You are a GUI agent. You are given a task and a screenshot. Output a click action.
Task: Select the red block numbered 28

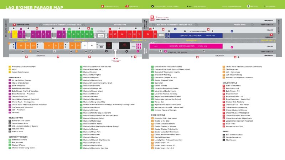point(122,34)
